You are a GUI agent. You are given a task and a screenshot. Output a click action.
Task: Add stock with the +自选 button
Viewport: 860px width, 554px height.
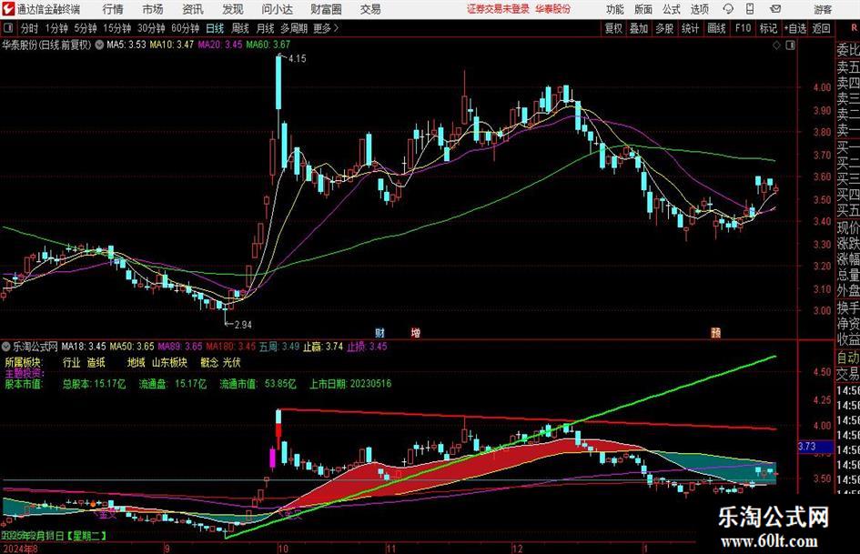tap(795, 28)
